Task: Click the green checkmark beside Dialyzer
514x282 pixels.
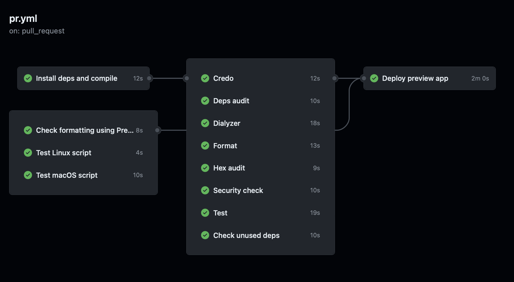Action: [x=205, y=123]
